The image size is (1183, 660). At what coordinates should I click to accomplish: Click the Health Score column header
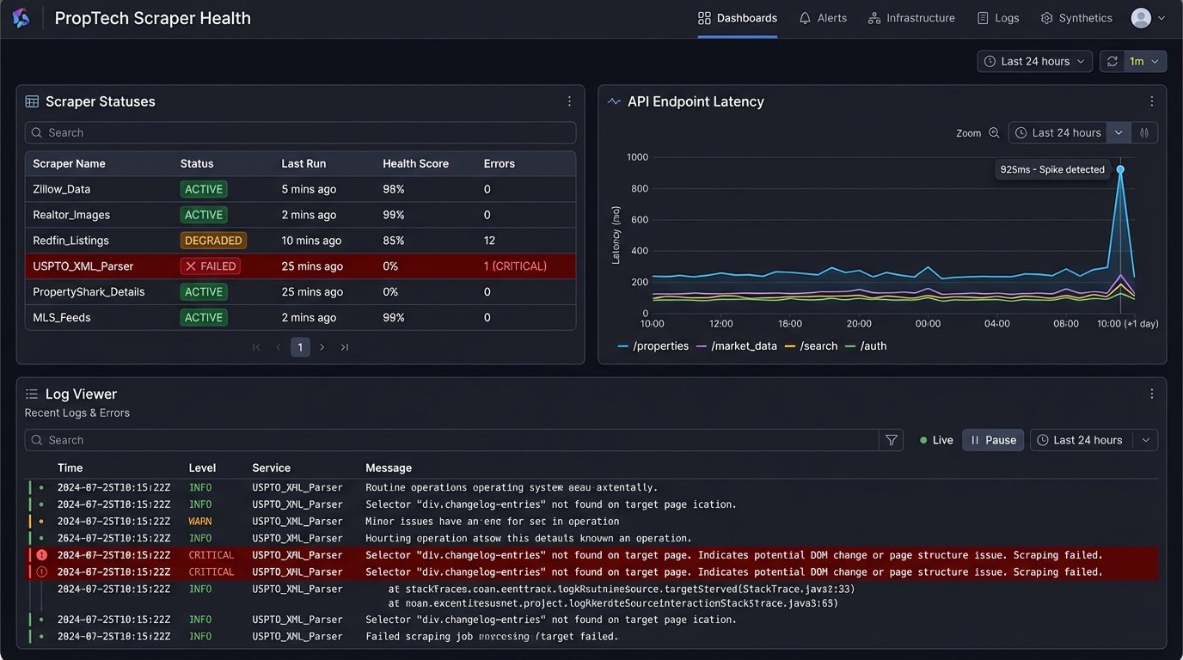click(415, 163)
